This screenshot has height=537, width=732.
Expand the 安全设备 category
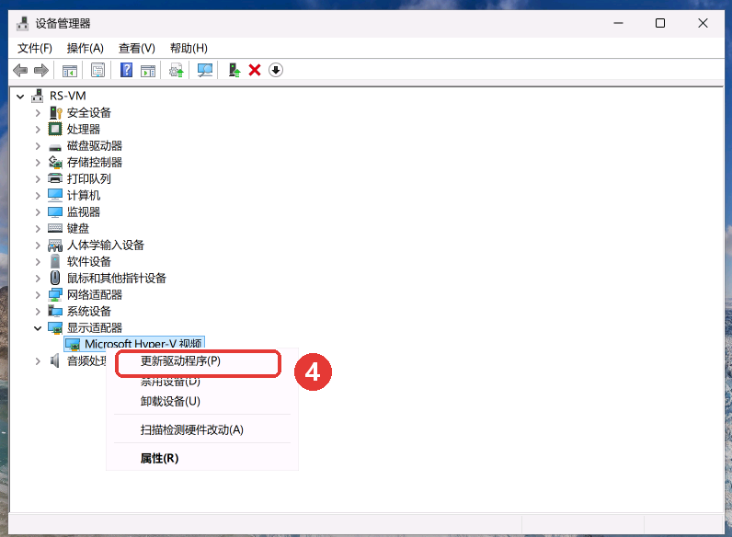(x=38, y=113)
